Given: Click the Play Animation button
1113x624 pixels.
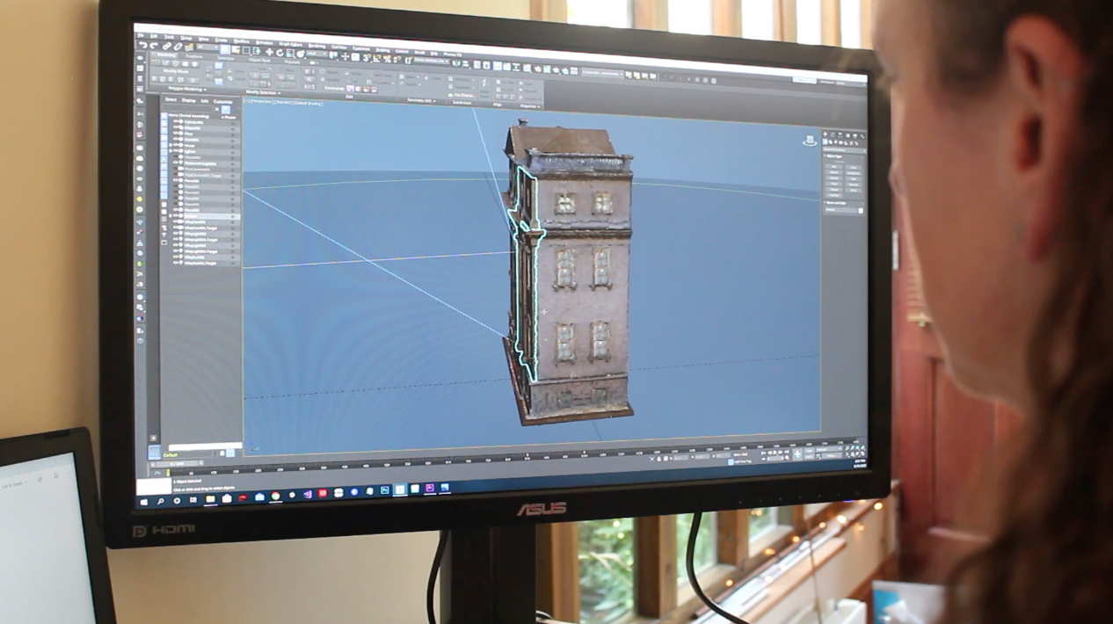Looking at the screenshot, I should [x=775, y=453].
